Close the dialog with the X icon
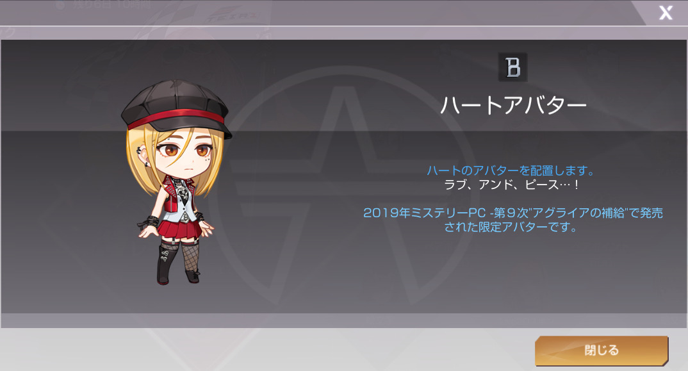This screenshot has height=371, width=688. (x=666, y=13)
